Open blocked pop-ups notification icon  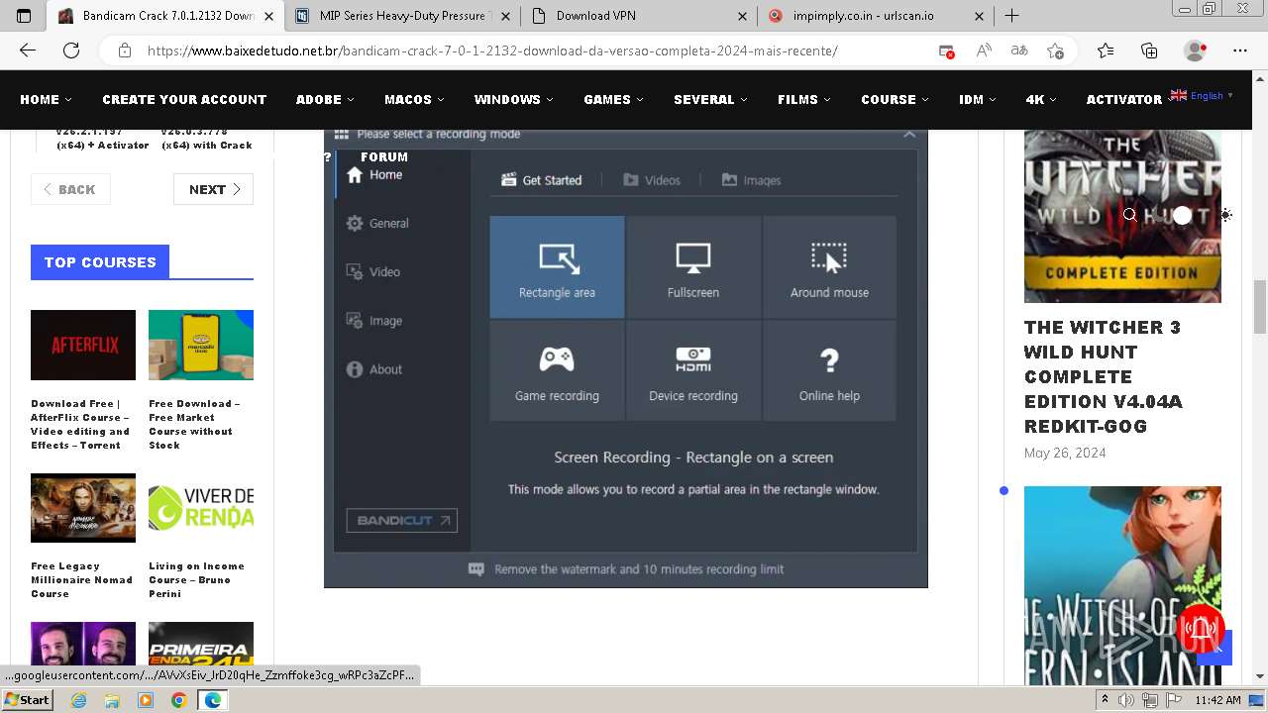947,51
